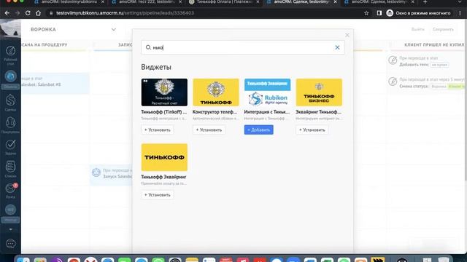Viewport: 467px width, 262px height.
Task: Install the Тинькофф Эквайринг widget
Action: click(158, 195)
